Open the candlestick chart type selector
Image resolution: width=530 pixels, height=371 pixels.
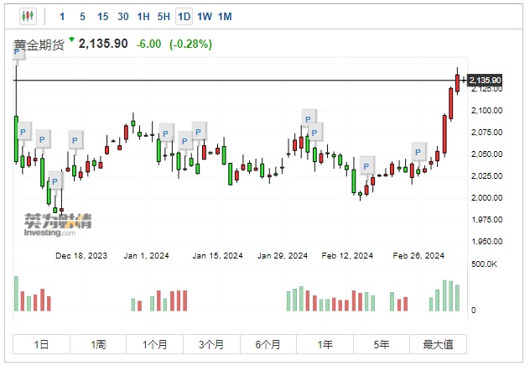[x=26, y=16]
